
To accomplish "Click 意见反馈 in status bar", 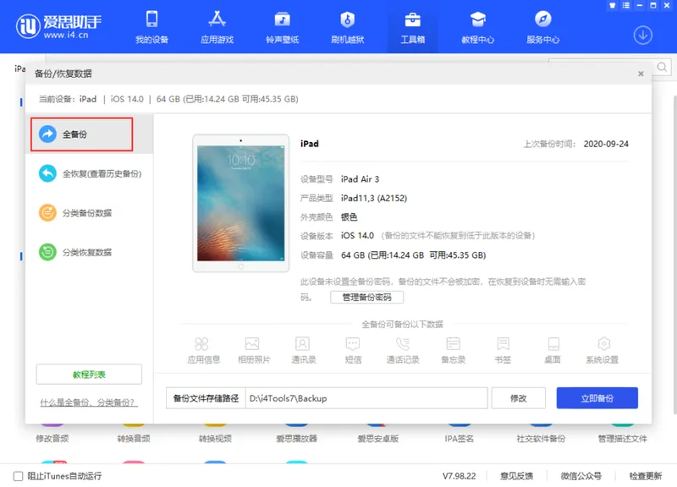I will pos(516,476).
